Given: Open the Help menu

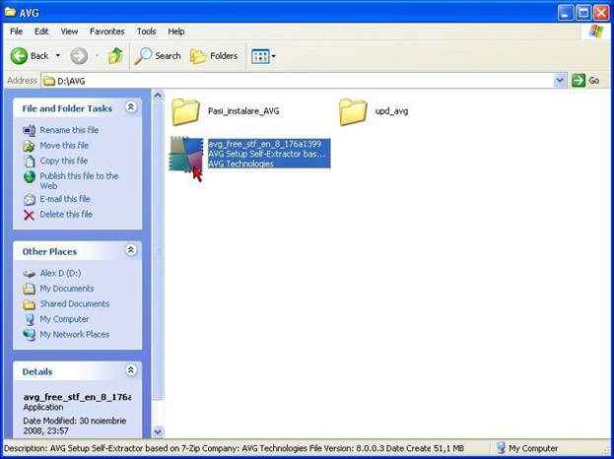Looking at the screenshot, I should pyautogui.click(x=176, y=32).
